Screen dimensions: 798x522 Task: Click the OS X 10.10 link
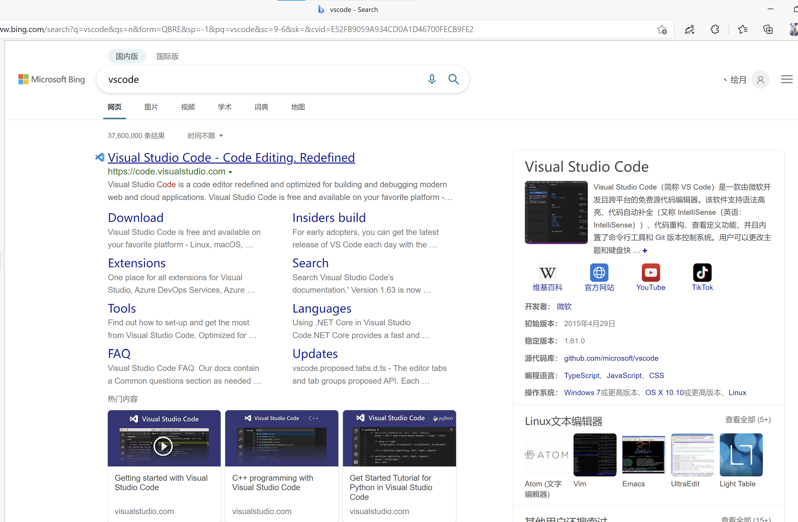point(664,393)
